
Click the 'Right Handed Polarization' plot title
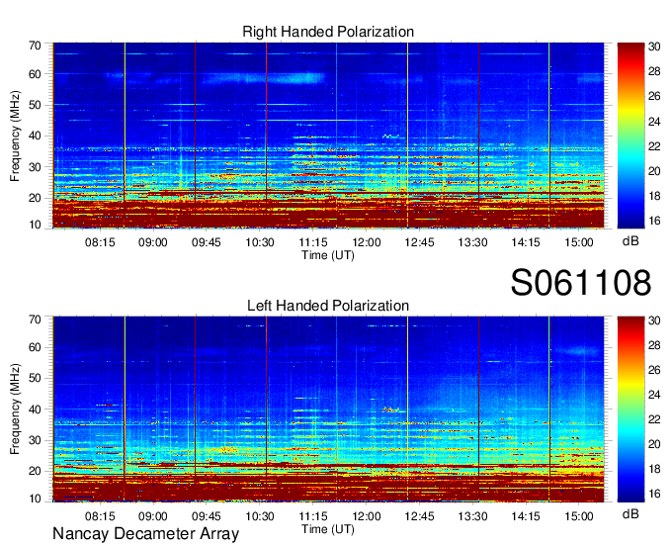[328, 32]
